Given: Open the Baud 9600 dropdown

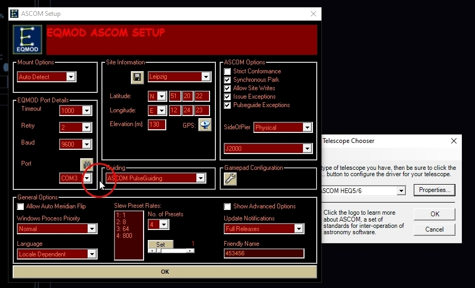Looking at the screenshot, I should click(x=87, y=145).
